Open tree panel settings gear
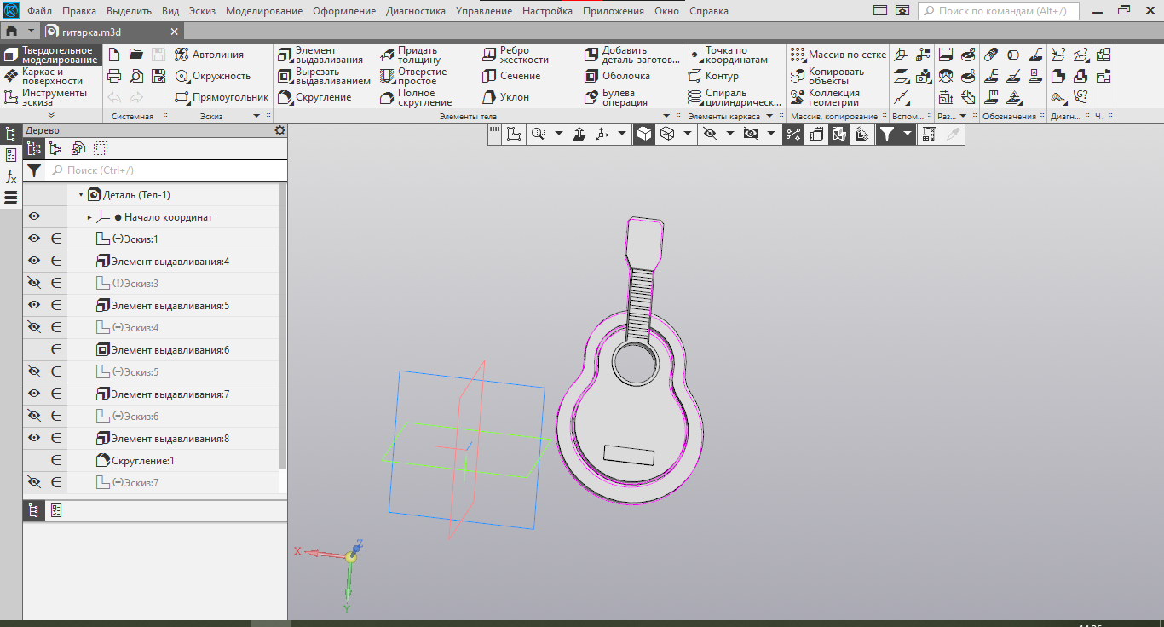Screen dimensions: 1164x627 pyautogui.click(x=279, y=130)
